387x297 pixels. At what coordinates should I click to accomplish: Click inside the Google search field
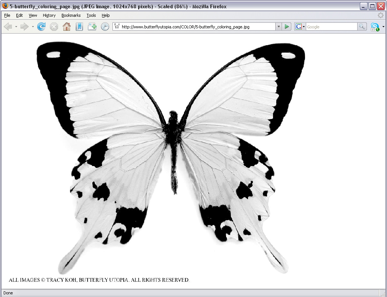[328, 26]
